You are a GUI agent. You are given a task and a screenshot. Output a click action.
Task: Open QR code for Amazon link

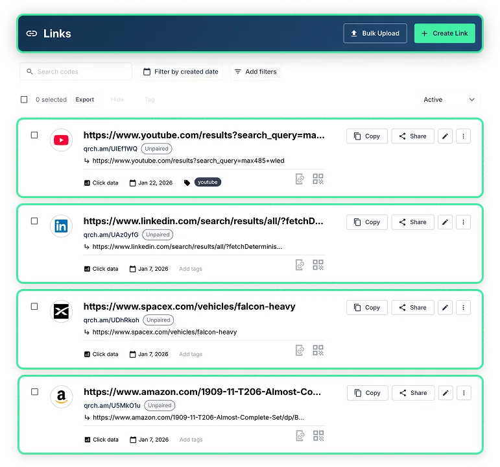coord(318,436)
